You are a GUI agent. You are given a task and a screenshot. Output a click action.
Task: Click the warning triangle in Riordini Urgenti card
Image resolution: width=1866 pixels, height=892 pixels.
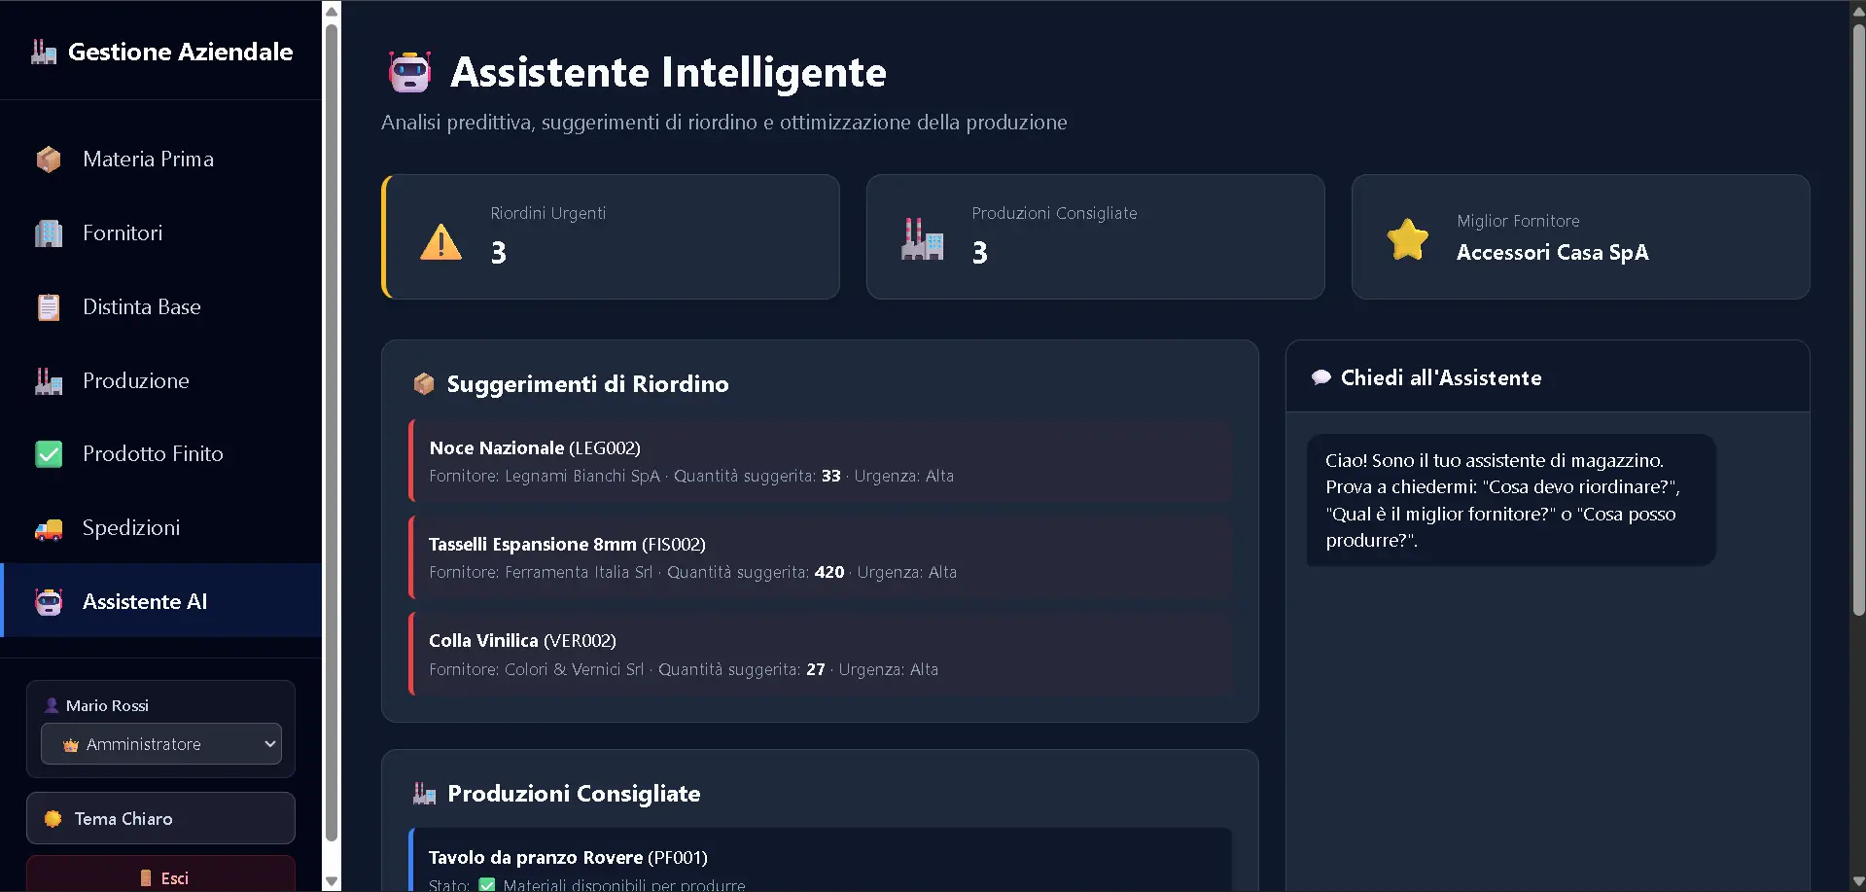(x=441, y=242)
